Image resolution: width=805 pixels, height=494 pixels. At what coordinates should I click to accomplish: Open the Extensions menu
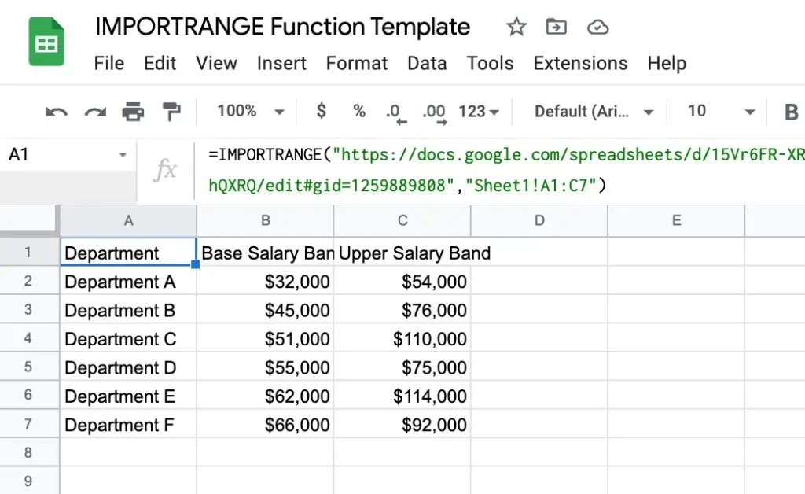coord(580,63)
